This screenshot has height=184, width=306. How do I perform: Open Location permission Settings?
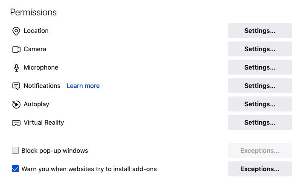(259, 31)
